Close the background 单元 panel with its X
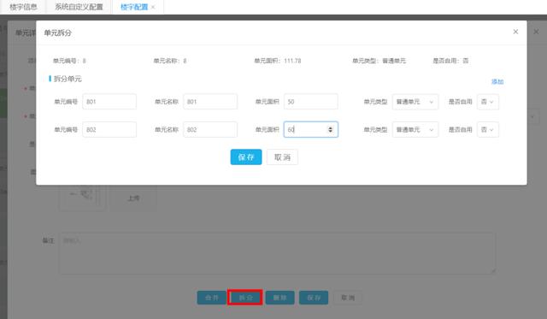Image resolution: width=547 pixels, height=319 pixels. (x=536, y=32)
